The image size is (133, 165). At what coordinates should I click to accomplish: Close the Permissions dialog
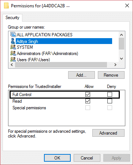[127, 5]
